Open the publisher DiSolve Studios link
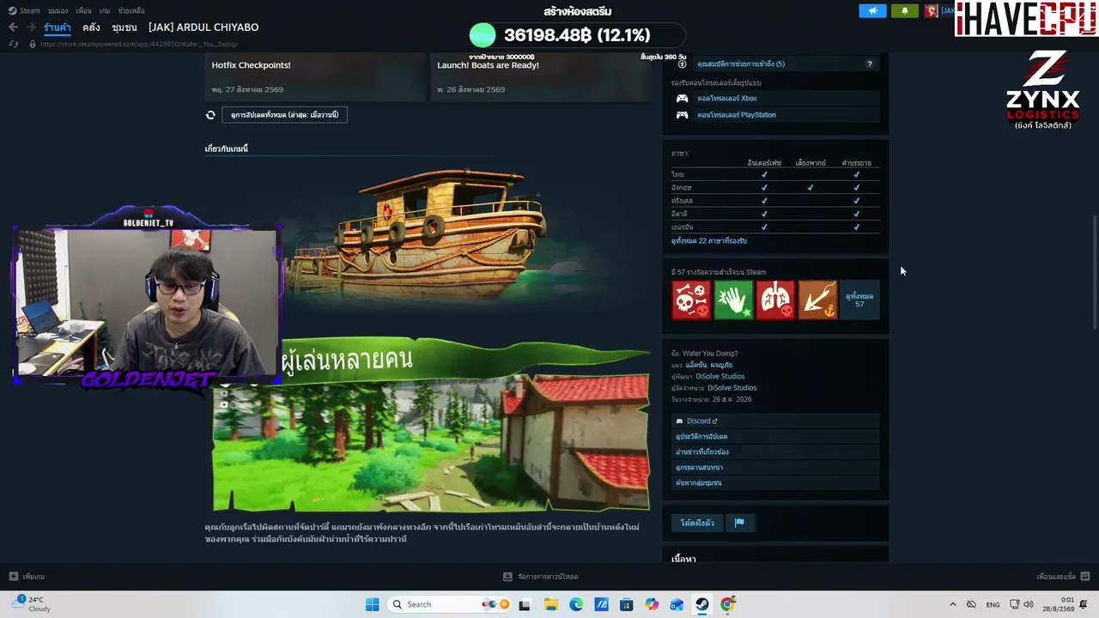The height and width of the screenshot is (618, 1099). 732,388
